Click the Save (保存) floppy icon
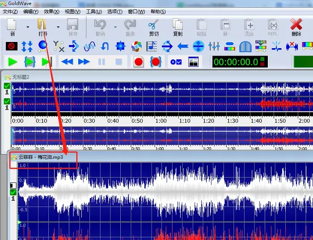The width and height of the screenshot is (313, 240). [72, 24]
